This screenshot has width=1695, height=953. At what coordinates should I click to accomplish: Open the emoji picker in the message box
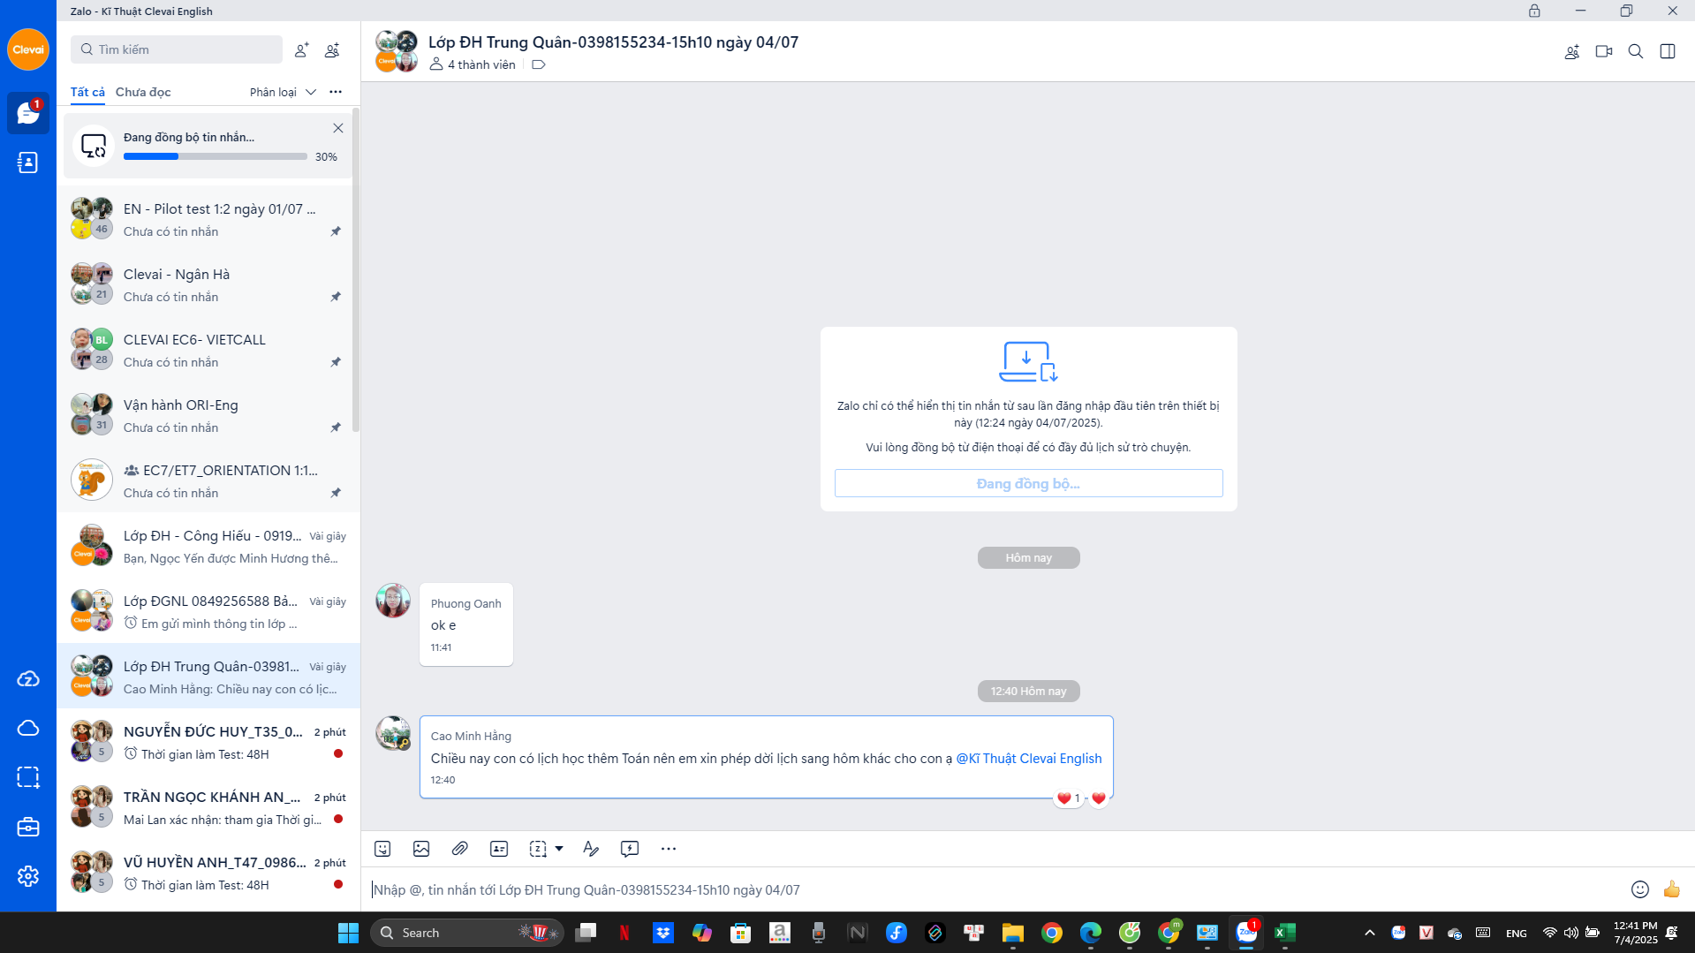[1640, 889]
